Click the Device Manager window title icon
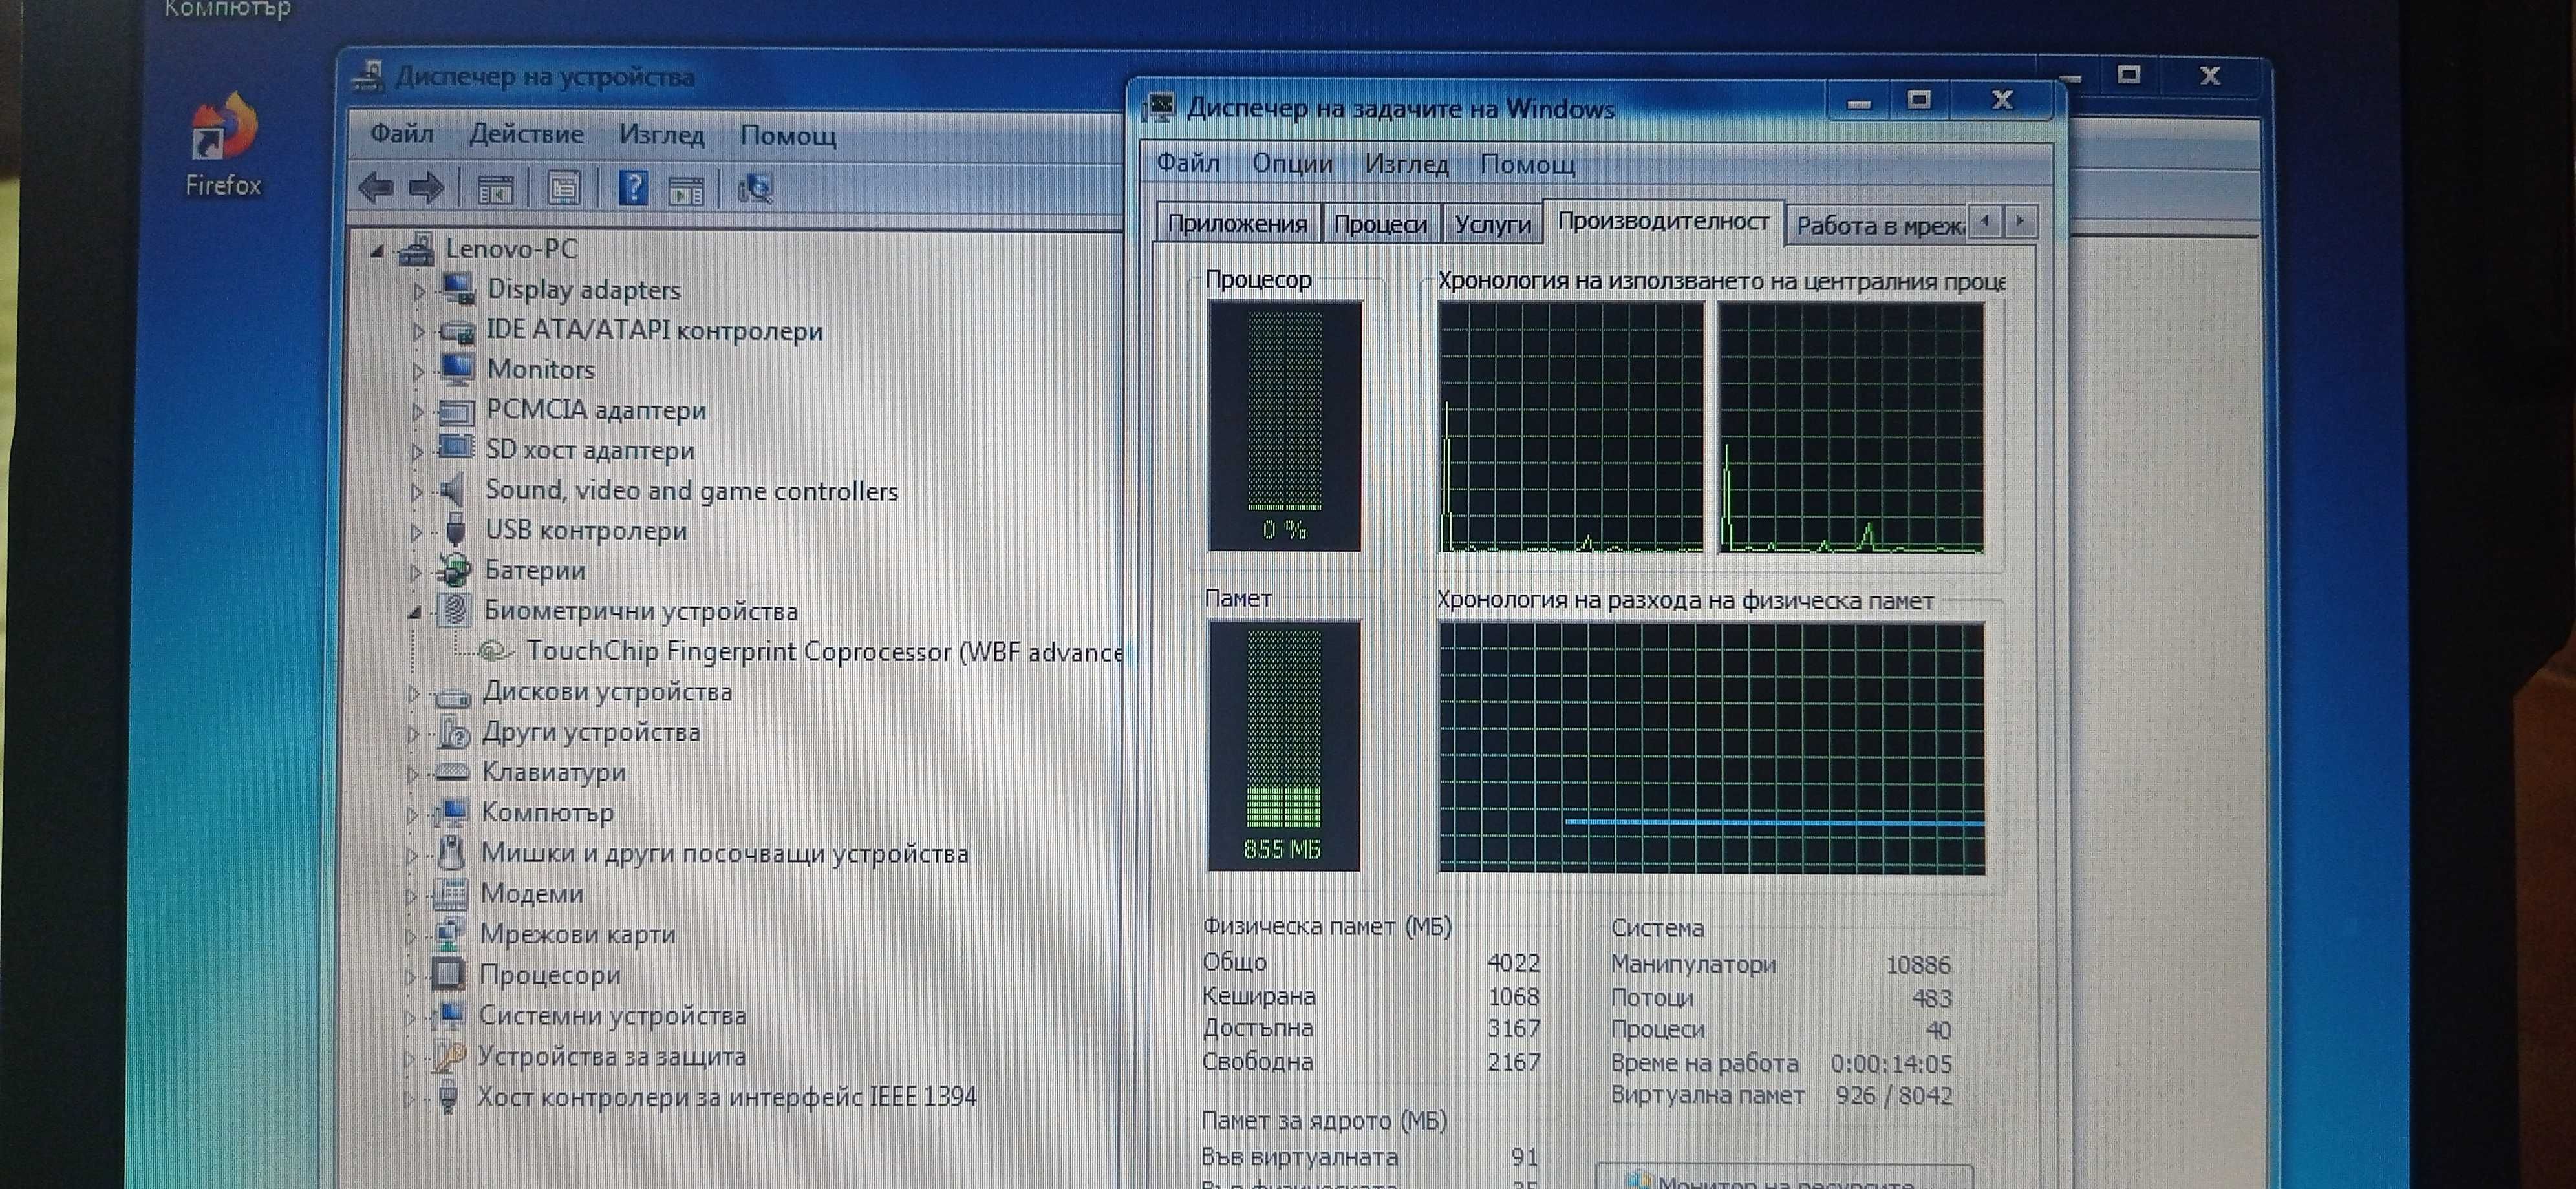Screen dimensions: 2576x1189 [369, 76]
